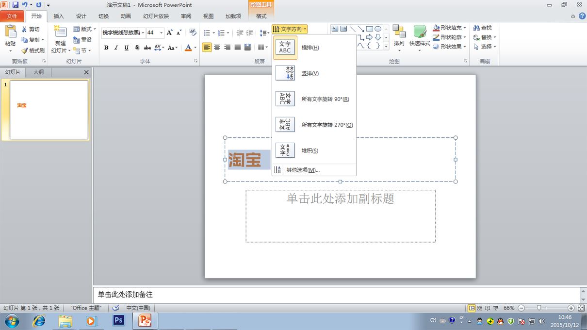
Task: Toggle italic formatting
Action: tap(116, 48)
